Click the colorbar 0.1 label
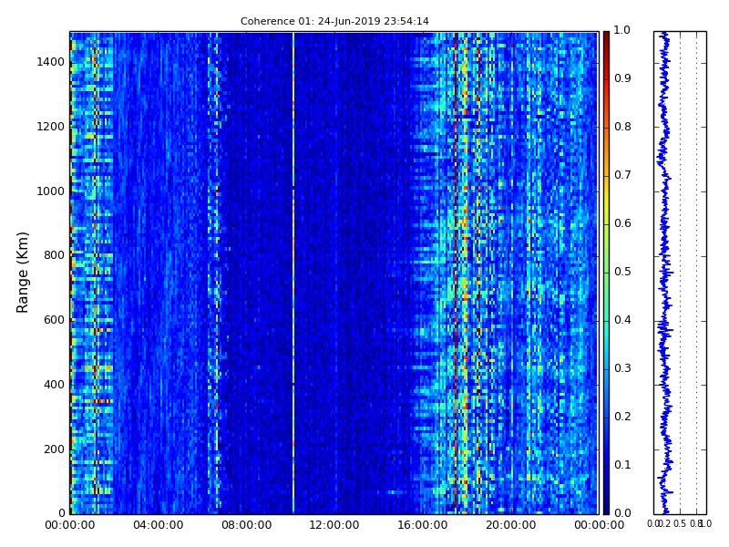This screenshot has width=729, height=547. point(622,465)
